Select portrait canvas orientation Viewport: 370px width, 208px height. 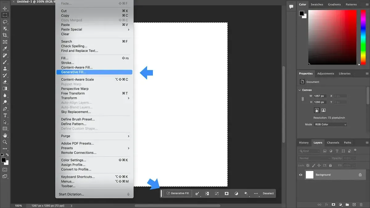point(317,110)
